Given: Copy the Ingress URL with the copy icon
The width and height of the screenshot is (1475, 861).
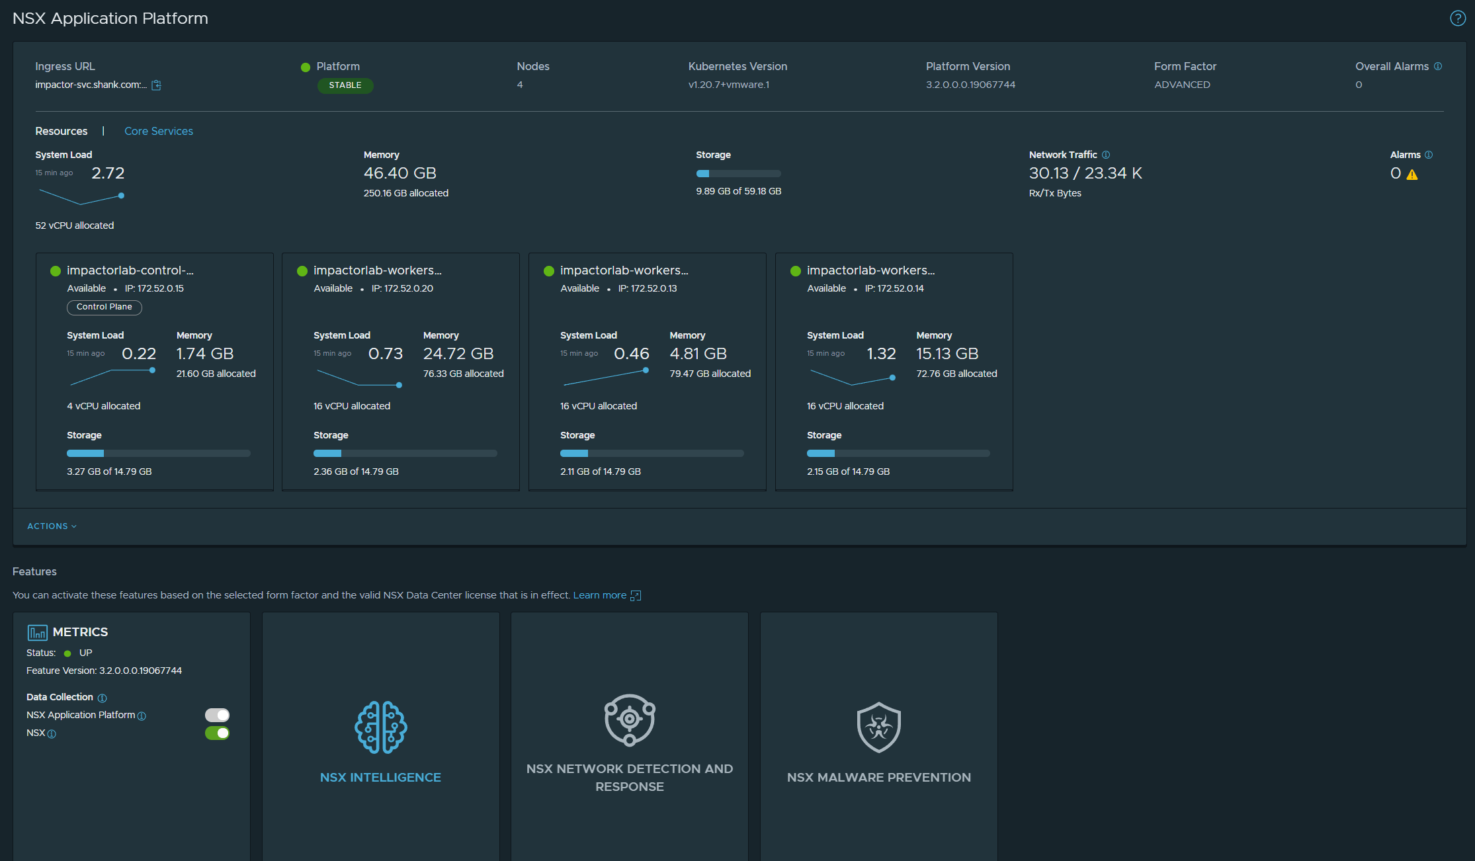Looking at the screenshot, I should tap(156, 85).
